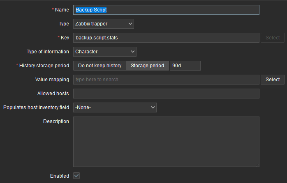Select the Storage period option
287x183 pixels.
[147, 66]
